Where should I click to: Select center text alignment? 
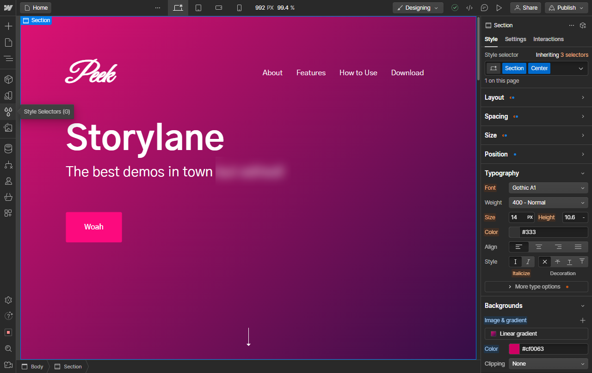(538, 247)
